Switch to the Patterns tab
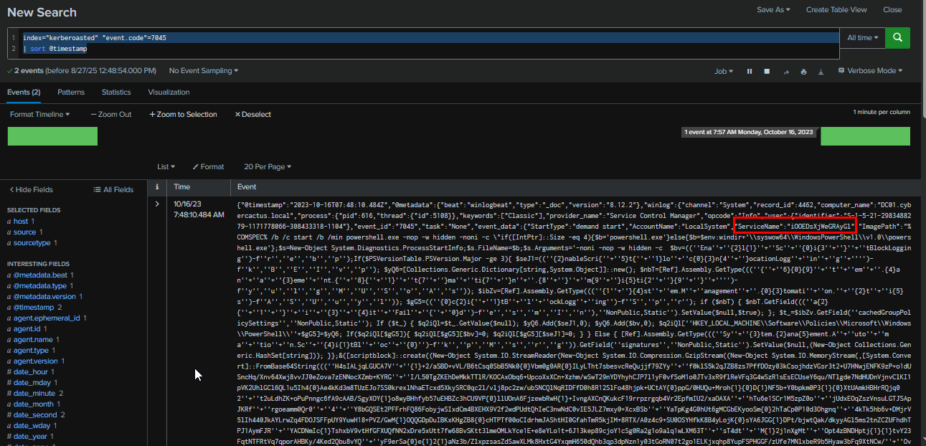Image resolution: width=926 pixels, height=446 pixels. (x=71, y=92)
